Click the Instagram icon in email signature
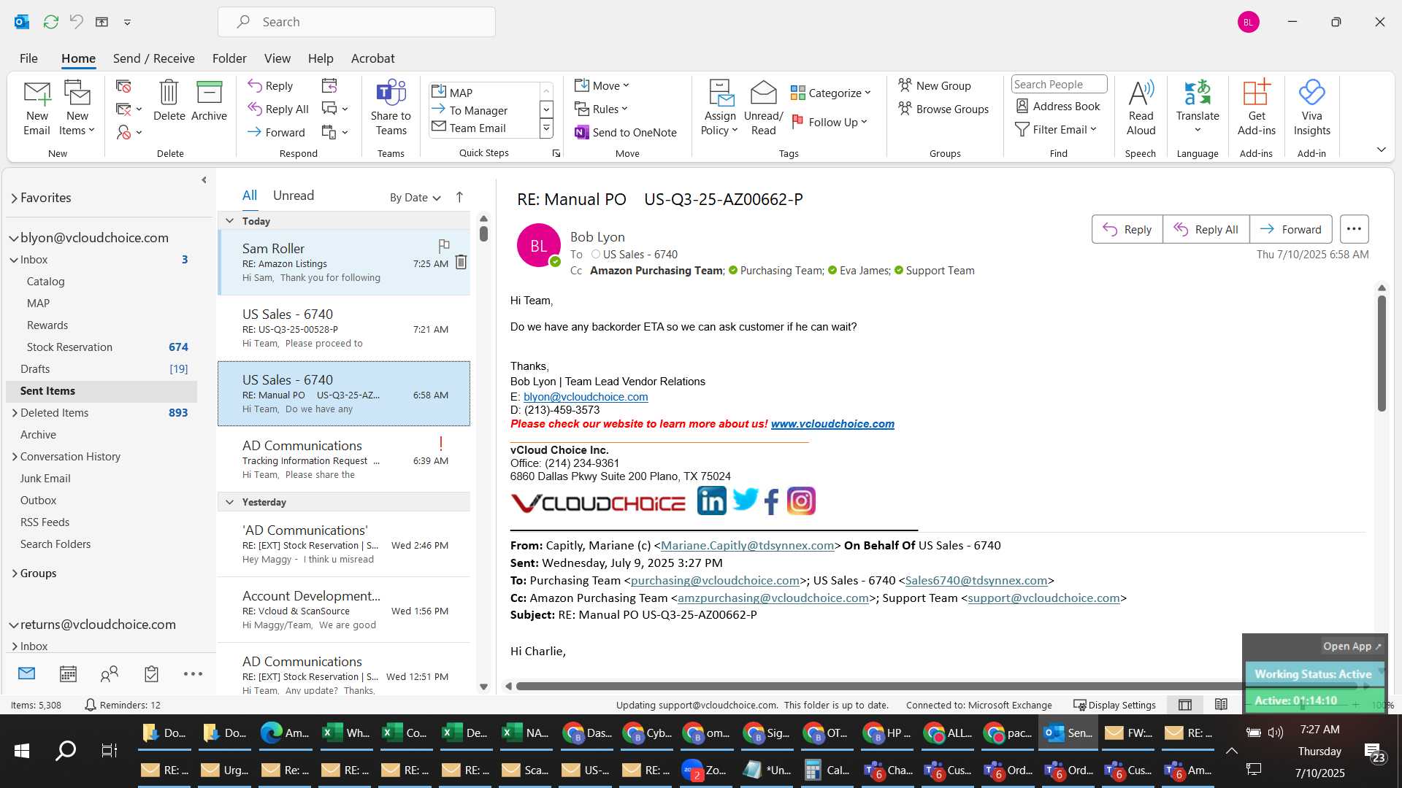The width and height of the screenshot is (1402, 788). click(801, 501)
